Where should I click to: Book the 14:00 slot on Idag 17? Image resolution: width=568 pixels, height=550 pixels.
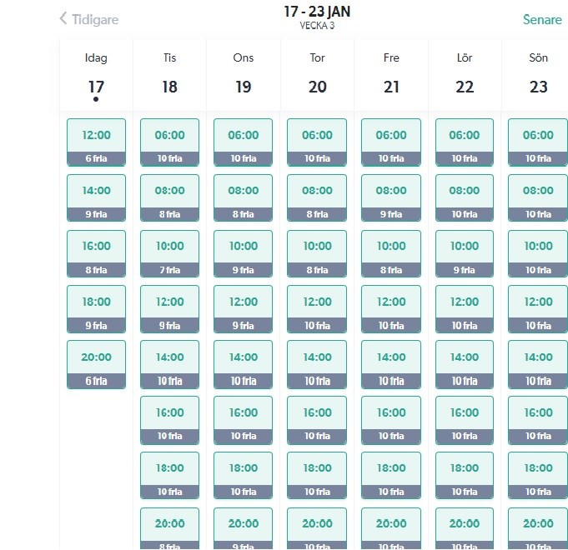[96, 197]
